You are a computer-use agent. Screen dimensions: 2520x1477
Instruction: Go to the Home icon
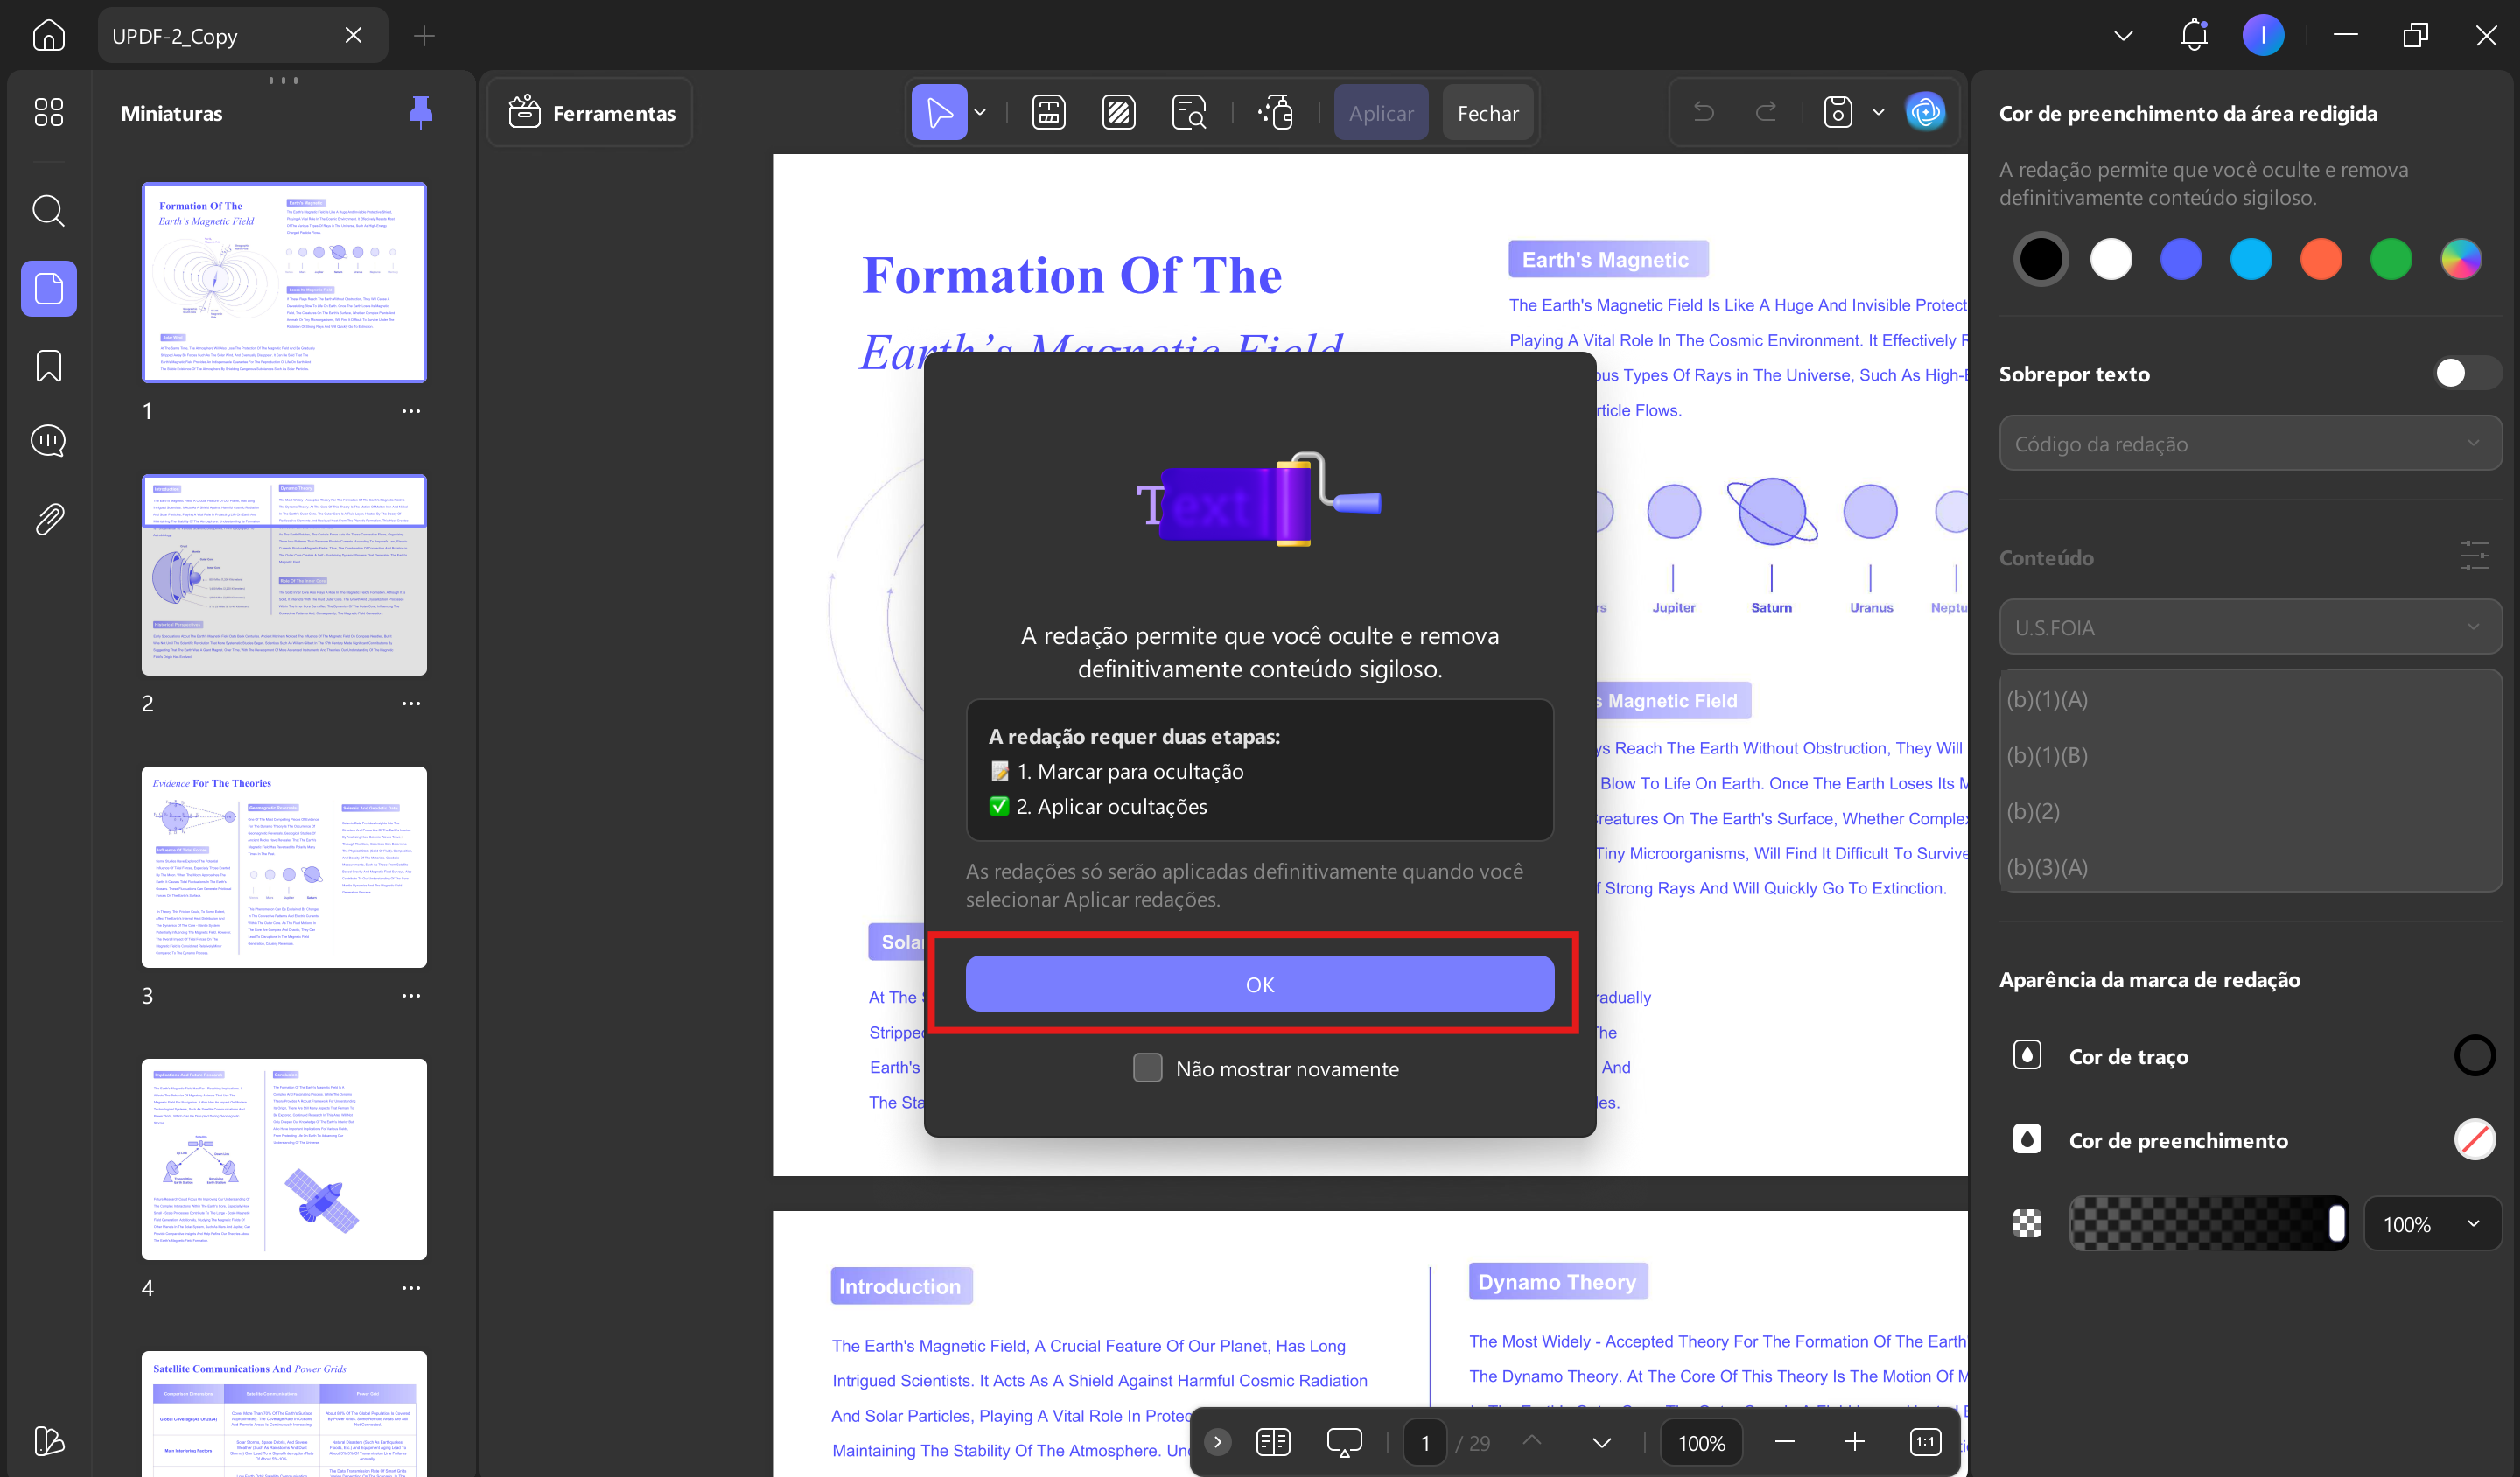click(48, 36)
